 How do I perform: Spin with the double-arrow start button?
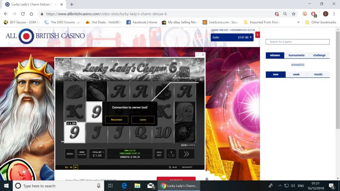186,154
